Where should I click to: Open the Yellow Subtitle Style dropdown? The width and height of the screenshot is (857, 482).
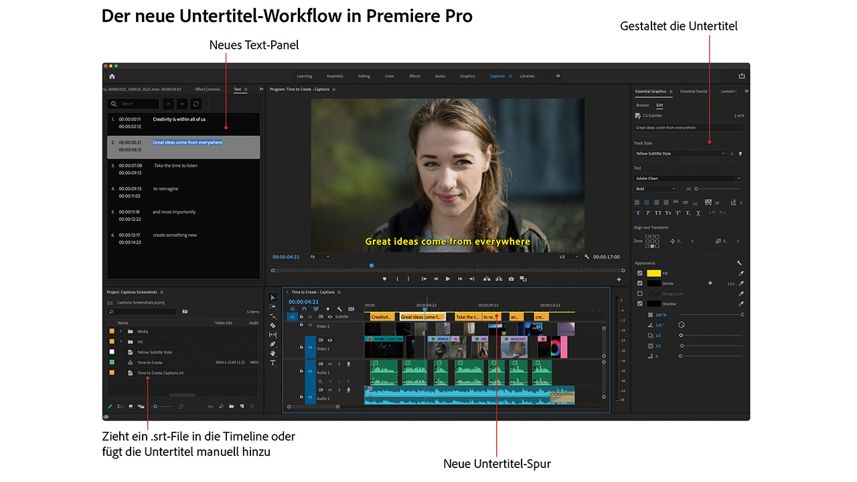[680, 154]
